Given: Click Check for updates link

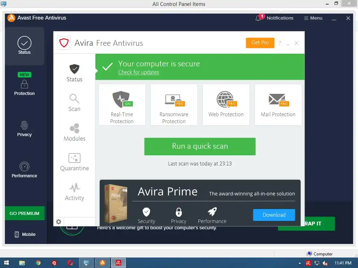Looking at the screenshot, I should click(138, 72).
